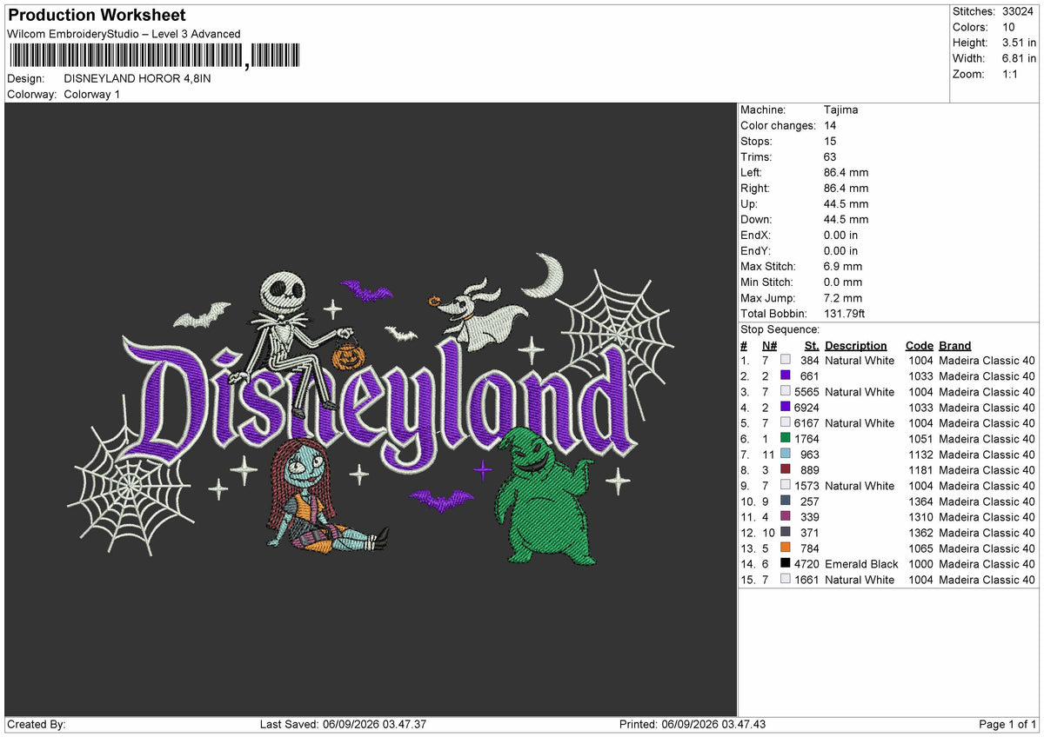Click the 'EndX:' label
This screenshot has width=1044, height=737.
click(x=755, y=236)
